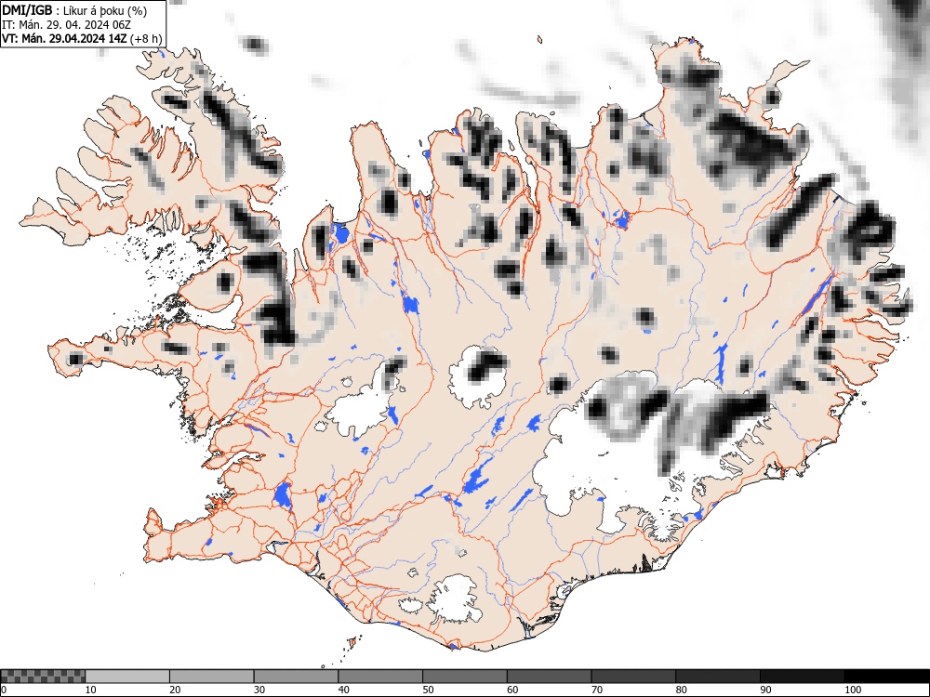Select the 50–60 percent legend swatch
This screenshot has width=930, height=697.
pyautogui.click(x=465, y=677)
